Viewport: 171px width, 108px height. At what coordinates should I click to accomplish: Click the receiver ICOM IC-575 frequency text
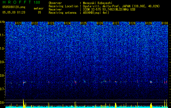[x=109, y=9]
